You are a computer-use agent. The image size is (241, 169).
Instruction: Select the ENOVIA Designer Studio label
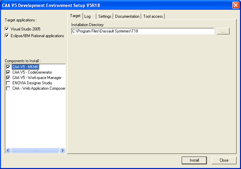[x=32, y=83]
